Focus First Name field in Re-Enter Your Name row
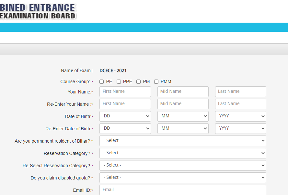Image resolution: width=288 pixels, height=195 pixels. click(125, 104)
